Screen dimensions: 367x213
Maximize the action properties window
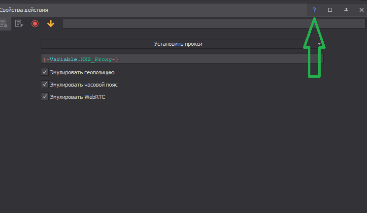pyautogui.click(x=330, y=10)
